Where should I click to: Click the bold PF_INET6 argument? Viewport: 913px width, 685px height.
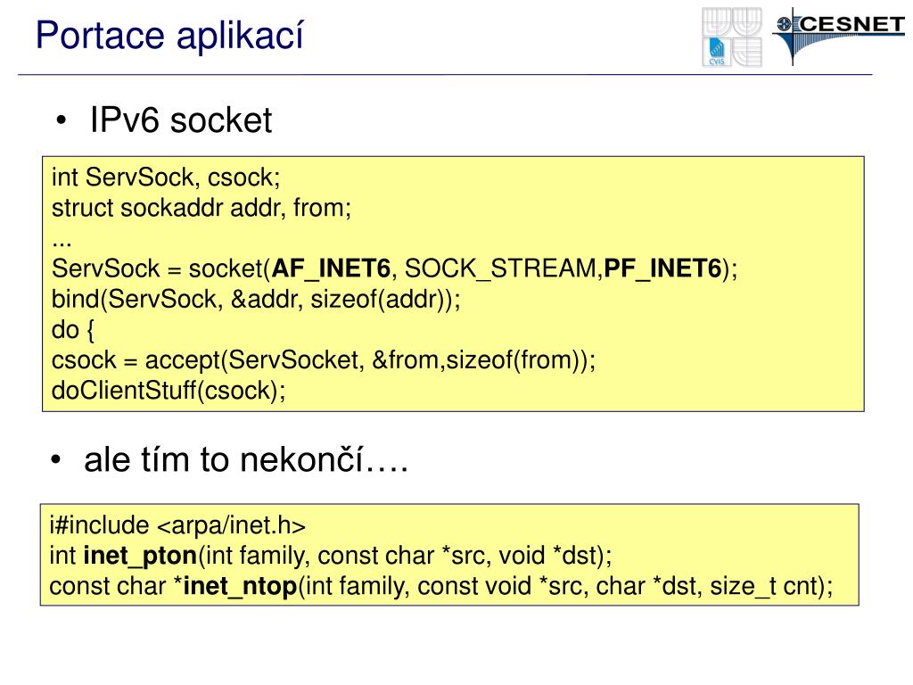coord(662,268)
